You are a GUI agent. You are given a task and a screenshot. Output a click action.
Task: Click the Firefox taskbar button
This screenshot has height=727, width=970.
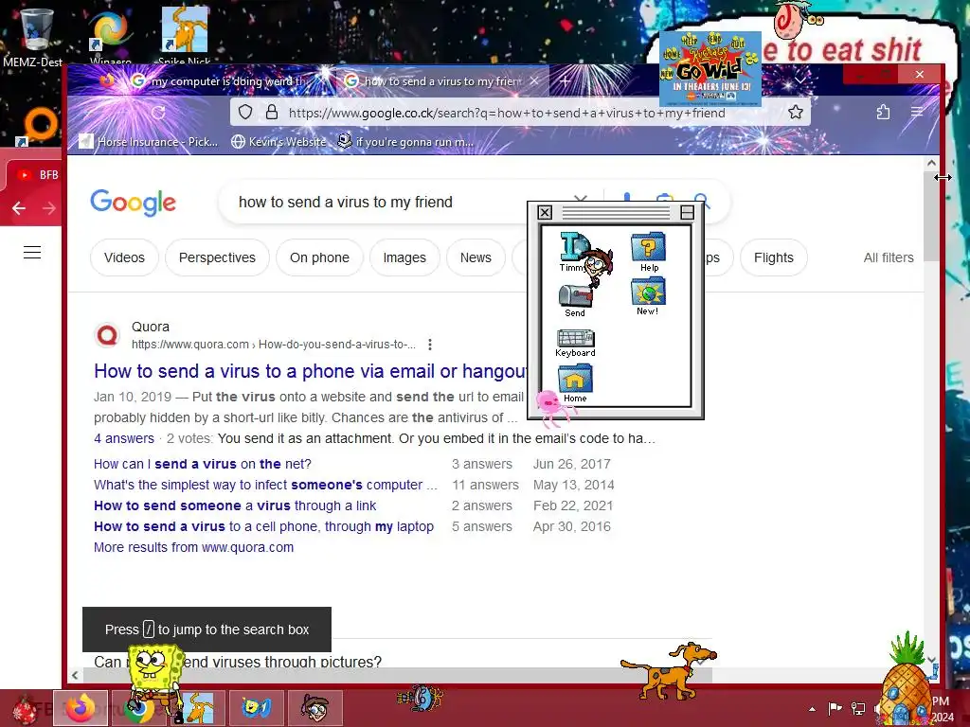[x=81, y=708]
